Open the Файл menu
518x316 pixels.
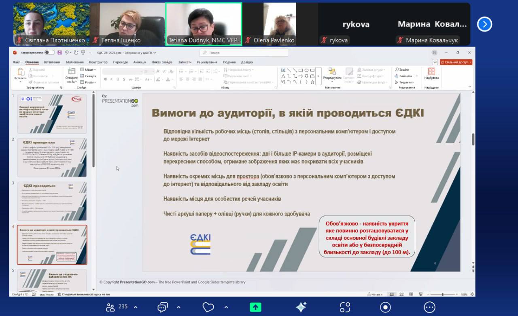tap(17, 62)
